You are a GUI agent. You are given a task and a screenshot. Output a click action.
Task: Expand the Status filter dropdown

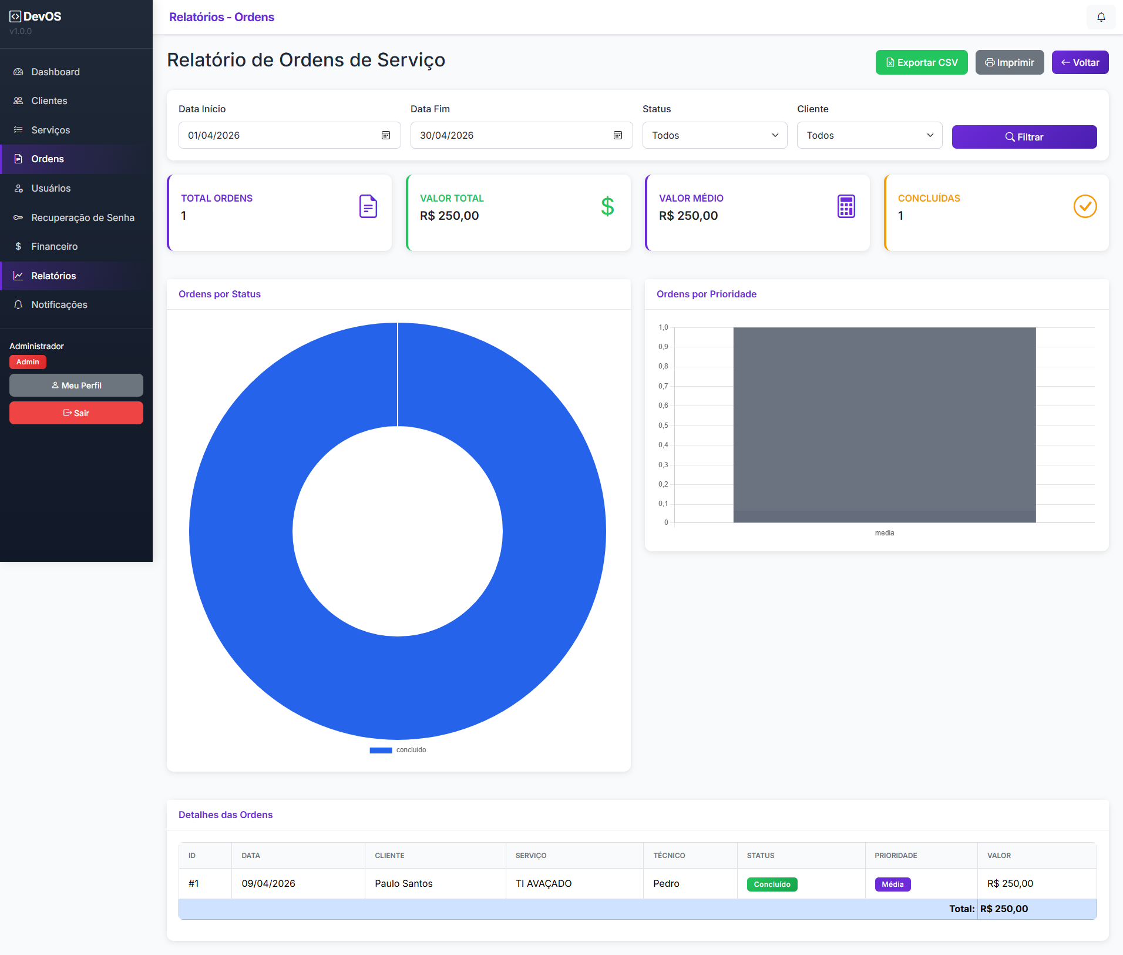coord(714,135)
